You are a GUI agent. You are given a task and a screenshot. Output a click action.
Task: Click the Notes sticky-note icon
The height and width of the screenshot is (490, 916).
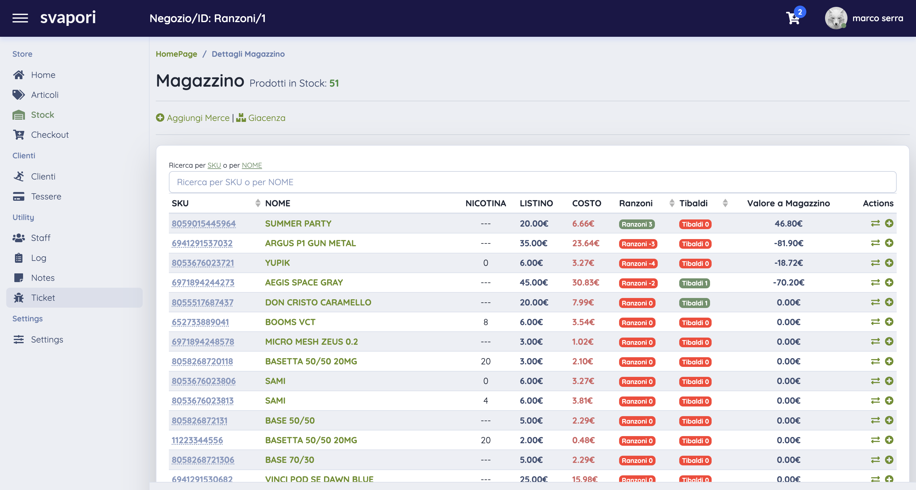click(19, 277)
